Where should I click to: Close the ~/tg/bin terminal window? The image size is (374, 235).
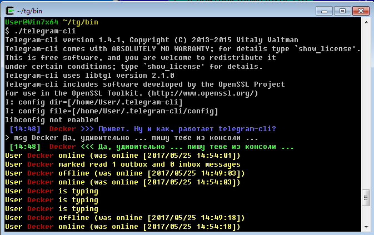coord(361,11)
